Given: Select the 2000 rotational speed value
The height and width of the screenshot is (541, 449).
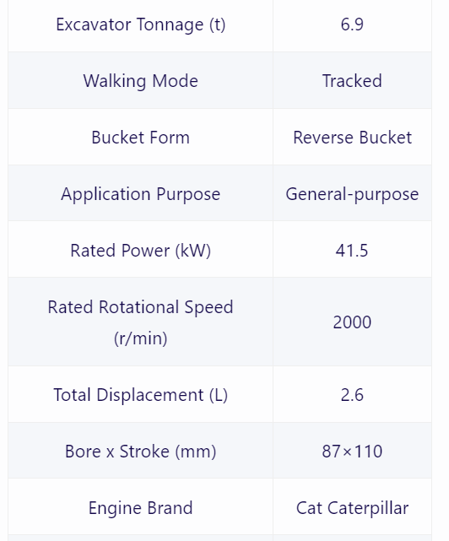Looking at the screenshot, I should (x=352, y=322).
